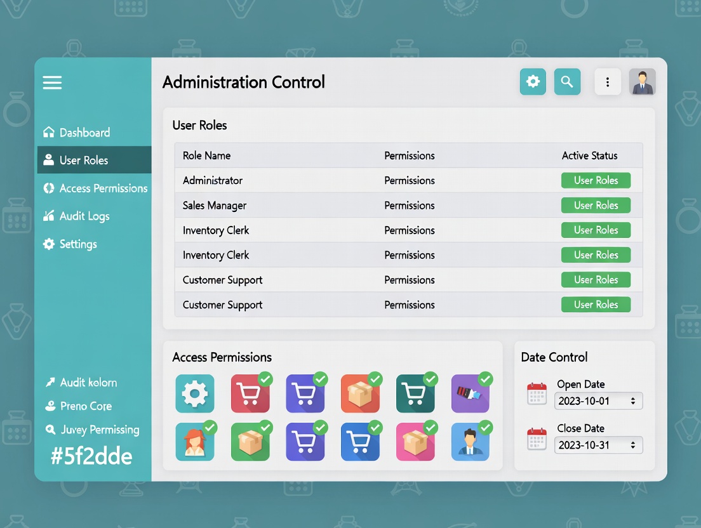This screenshot has height=528, width=701.
Task: Open the orange package box permission tile
Action: [x=360, y=394]
